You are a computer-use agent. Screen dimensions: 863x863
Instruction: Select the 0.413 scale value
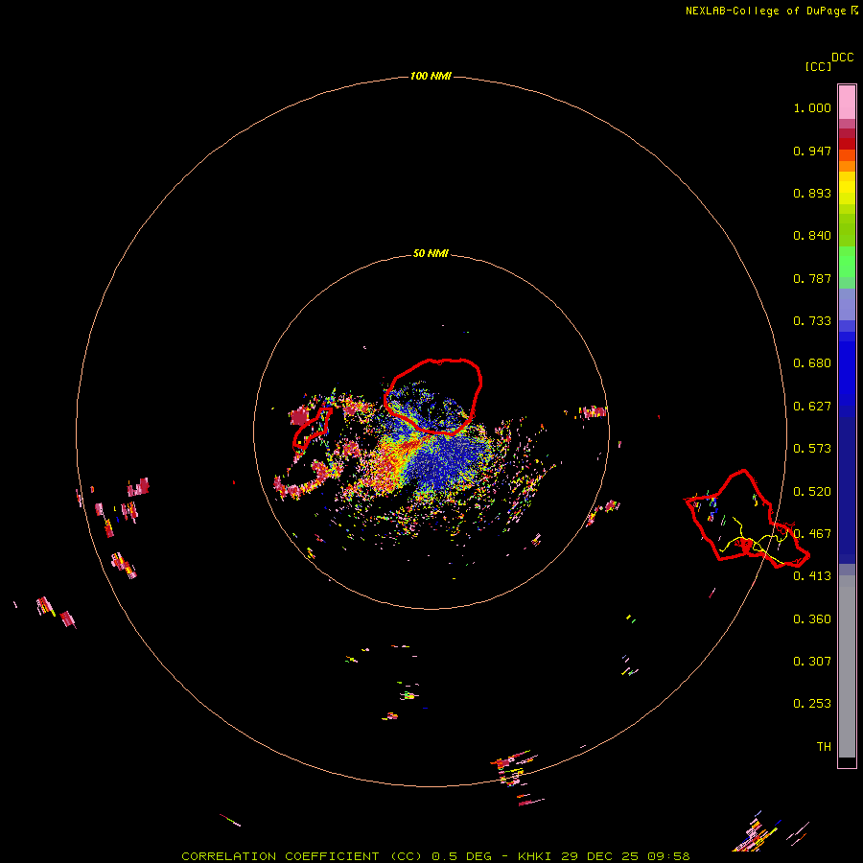812,576
